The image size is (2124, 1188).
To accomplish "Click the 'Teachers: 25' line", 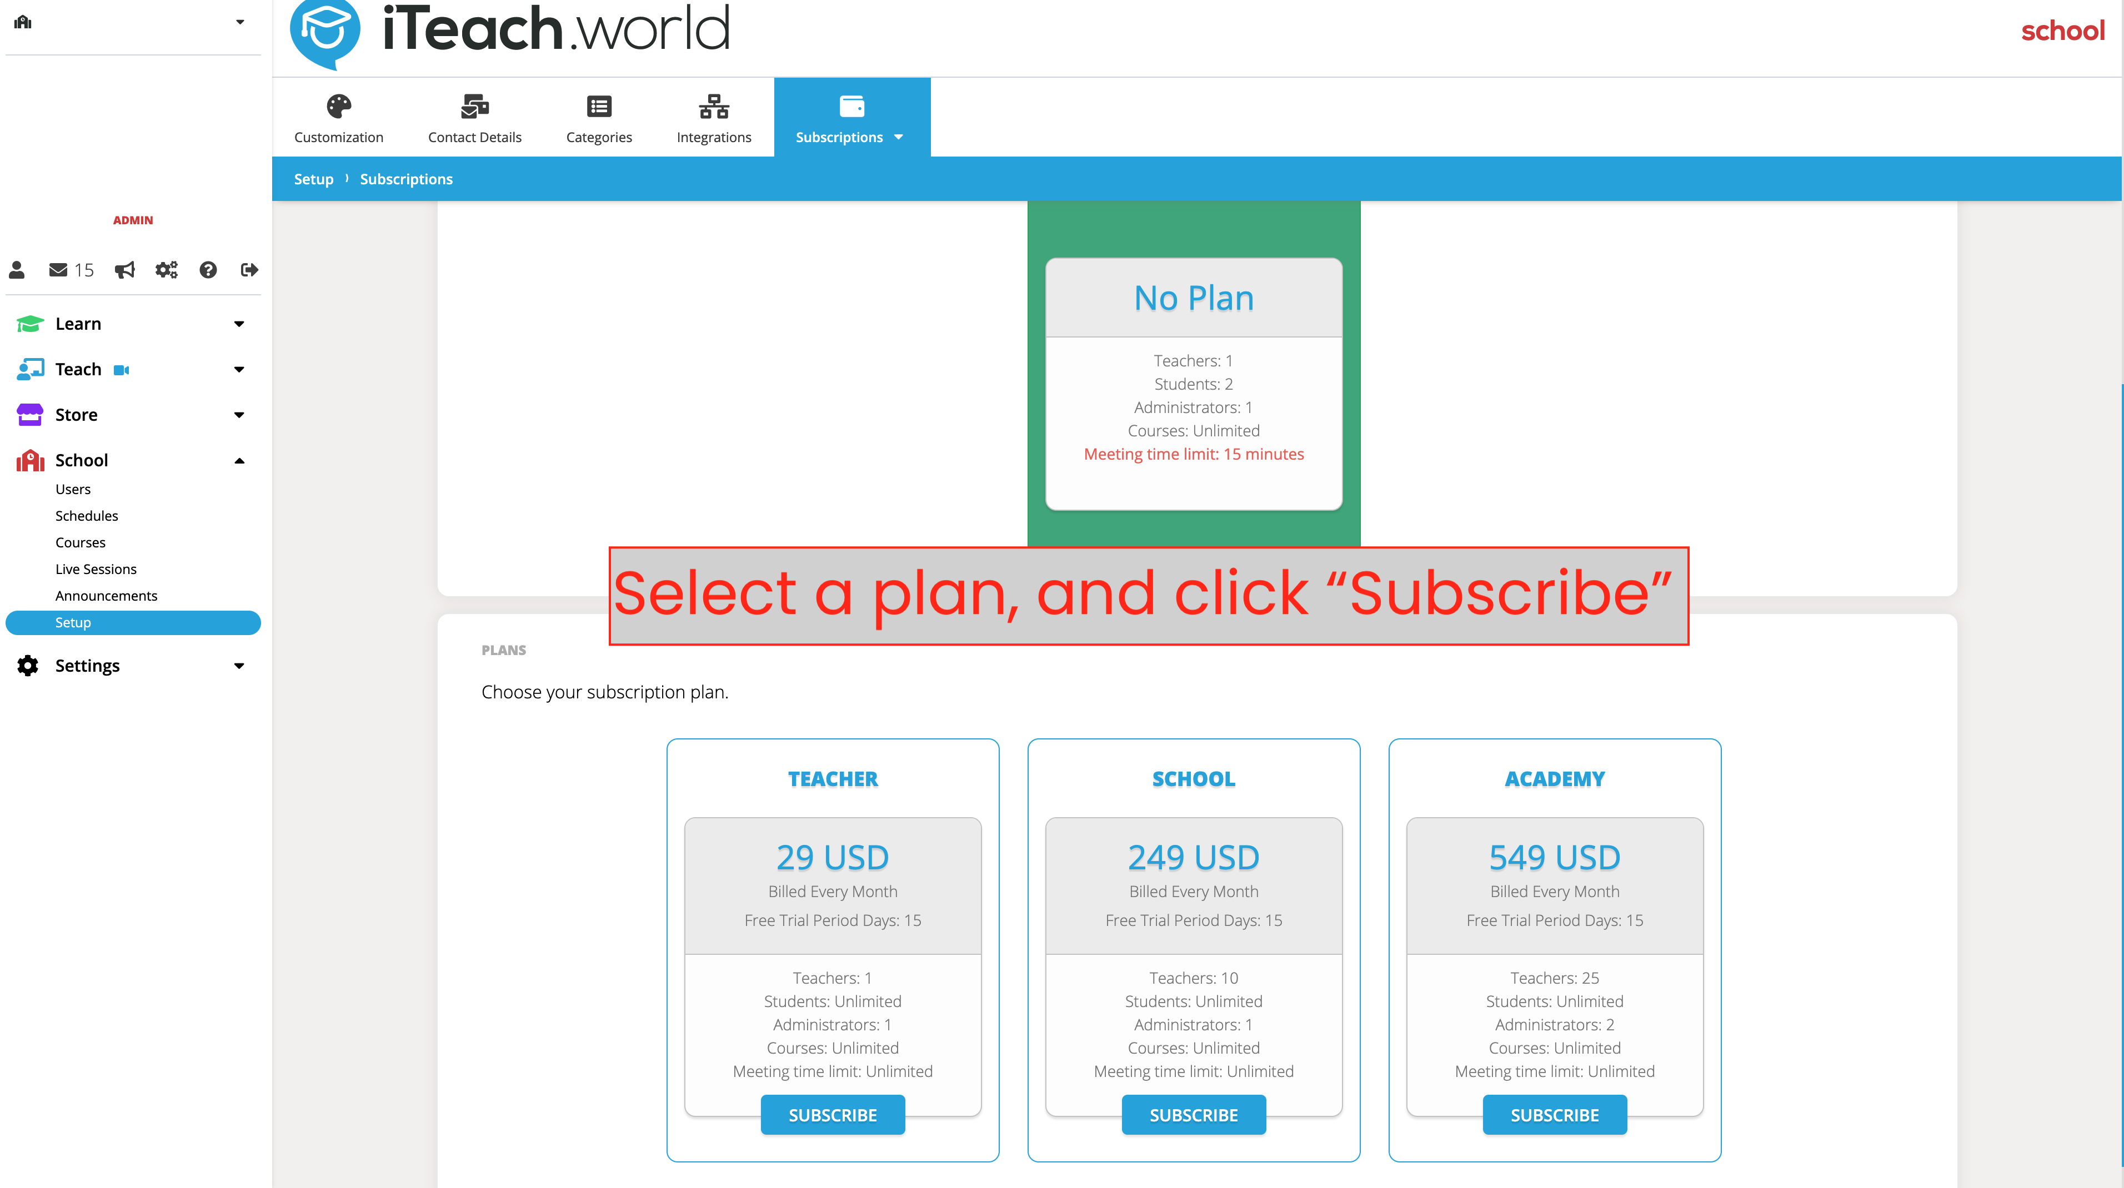I will pos(1554,978).
